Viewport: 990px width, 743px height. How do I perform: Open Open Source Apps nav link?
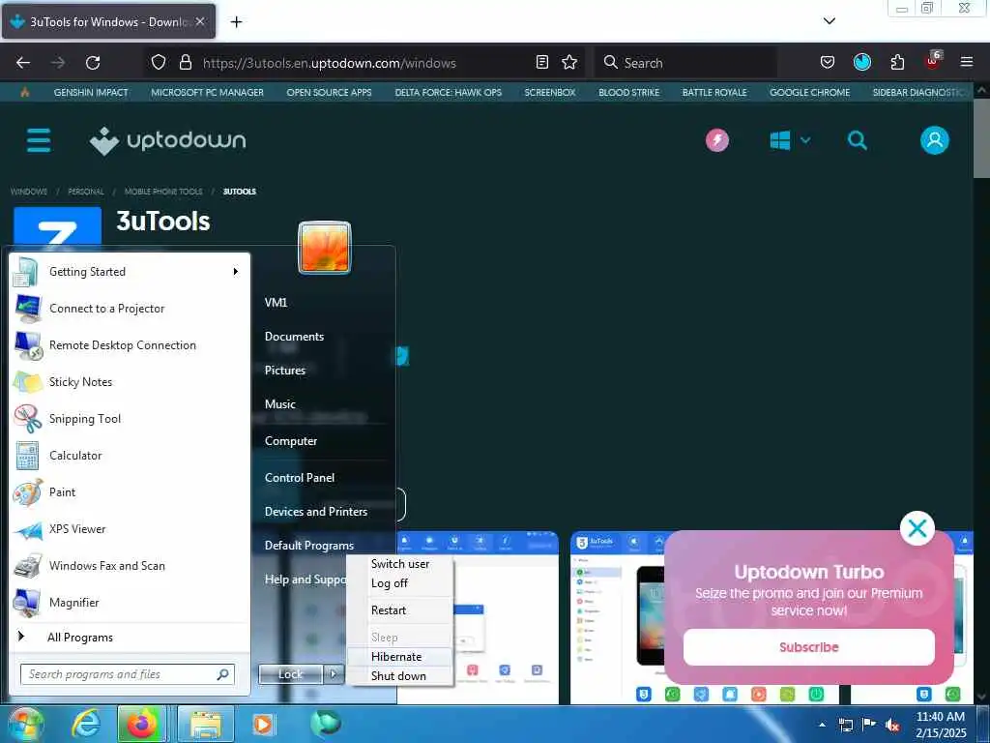(x=329, y=92)
